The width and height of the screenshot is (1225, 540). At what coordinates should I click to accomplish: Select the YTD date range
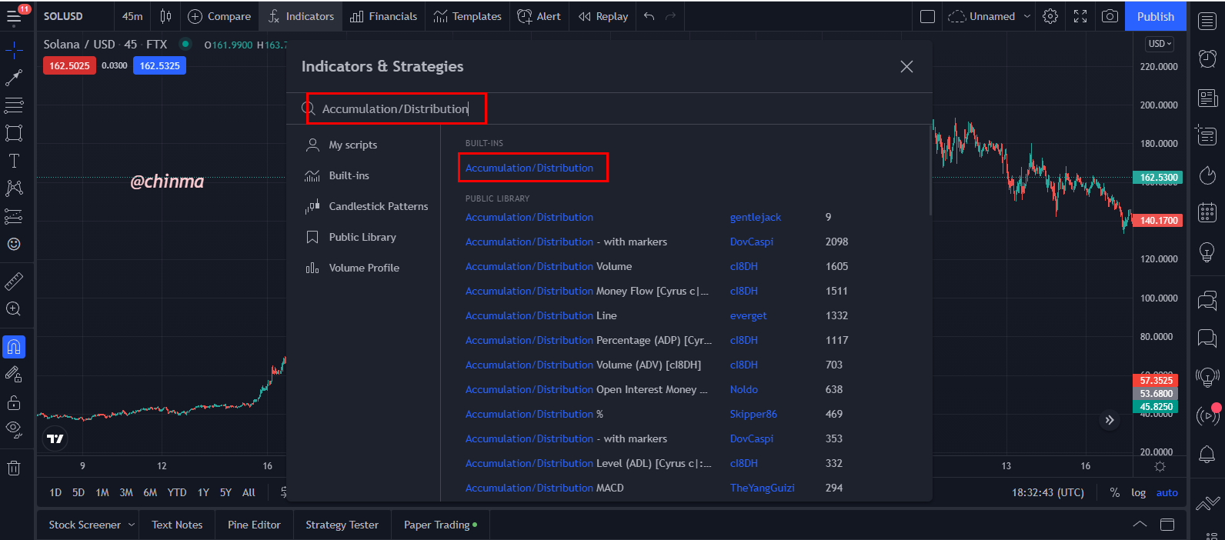pyautogui.click(x=177, y=492)
